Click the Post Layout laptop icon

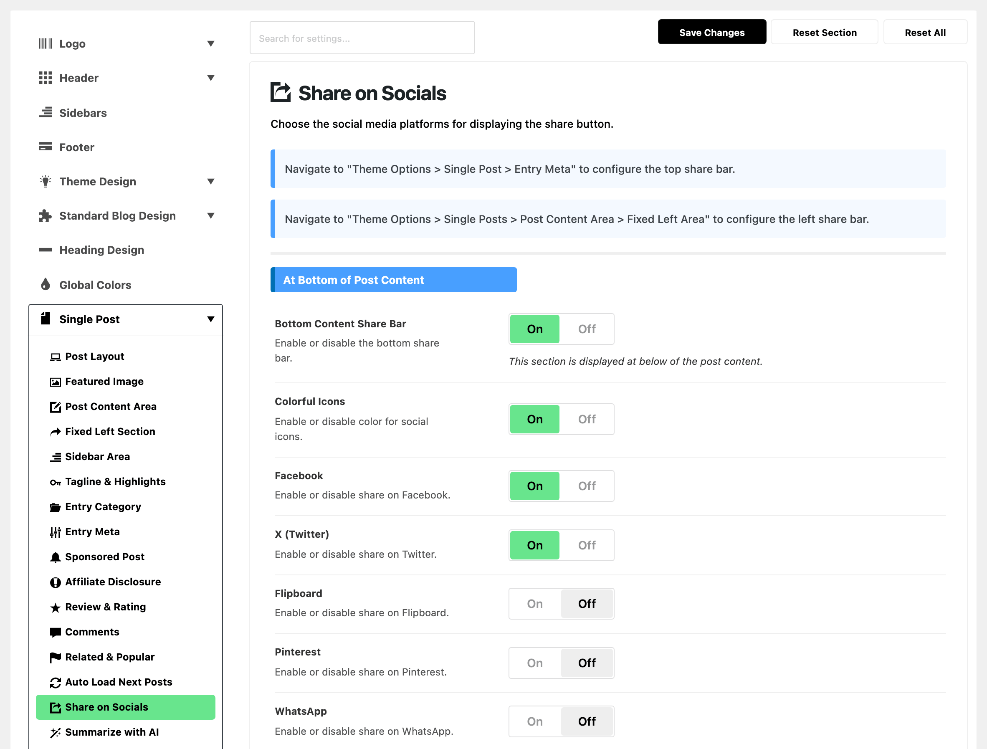(56, 357)
